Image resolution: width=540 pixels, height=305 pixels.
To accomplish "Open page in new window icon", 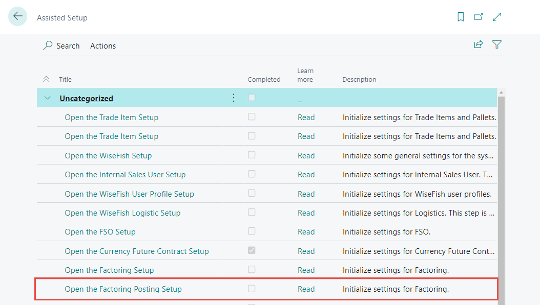I will pyautogui.click(x=479, y=17).
